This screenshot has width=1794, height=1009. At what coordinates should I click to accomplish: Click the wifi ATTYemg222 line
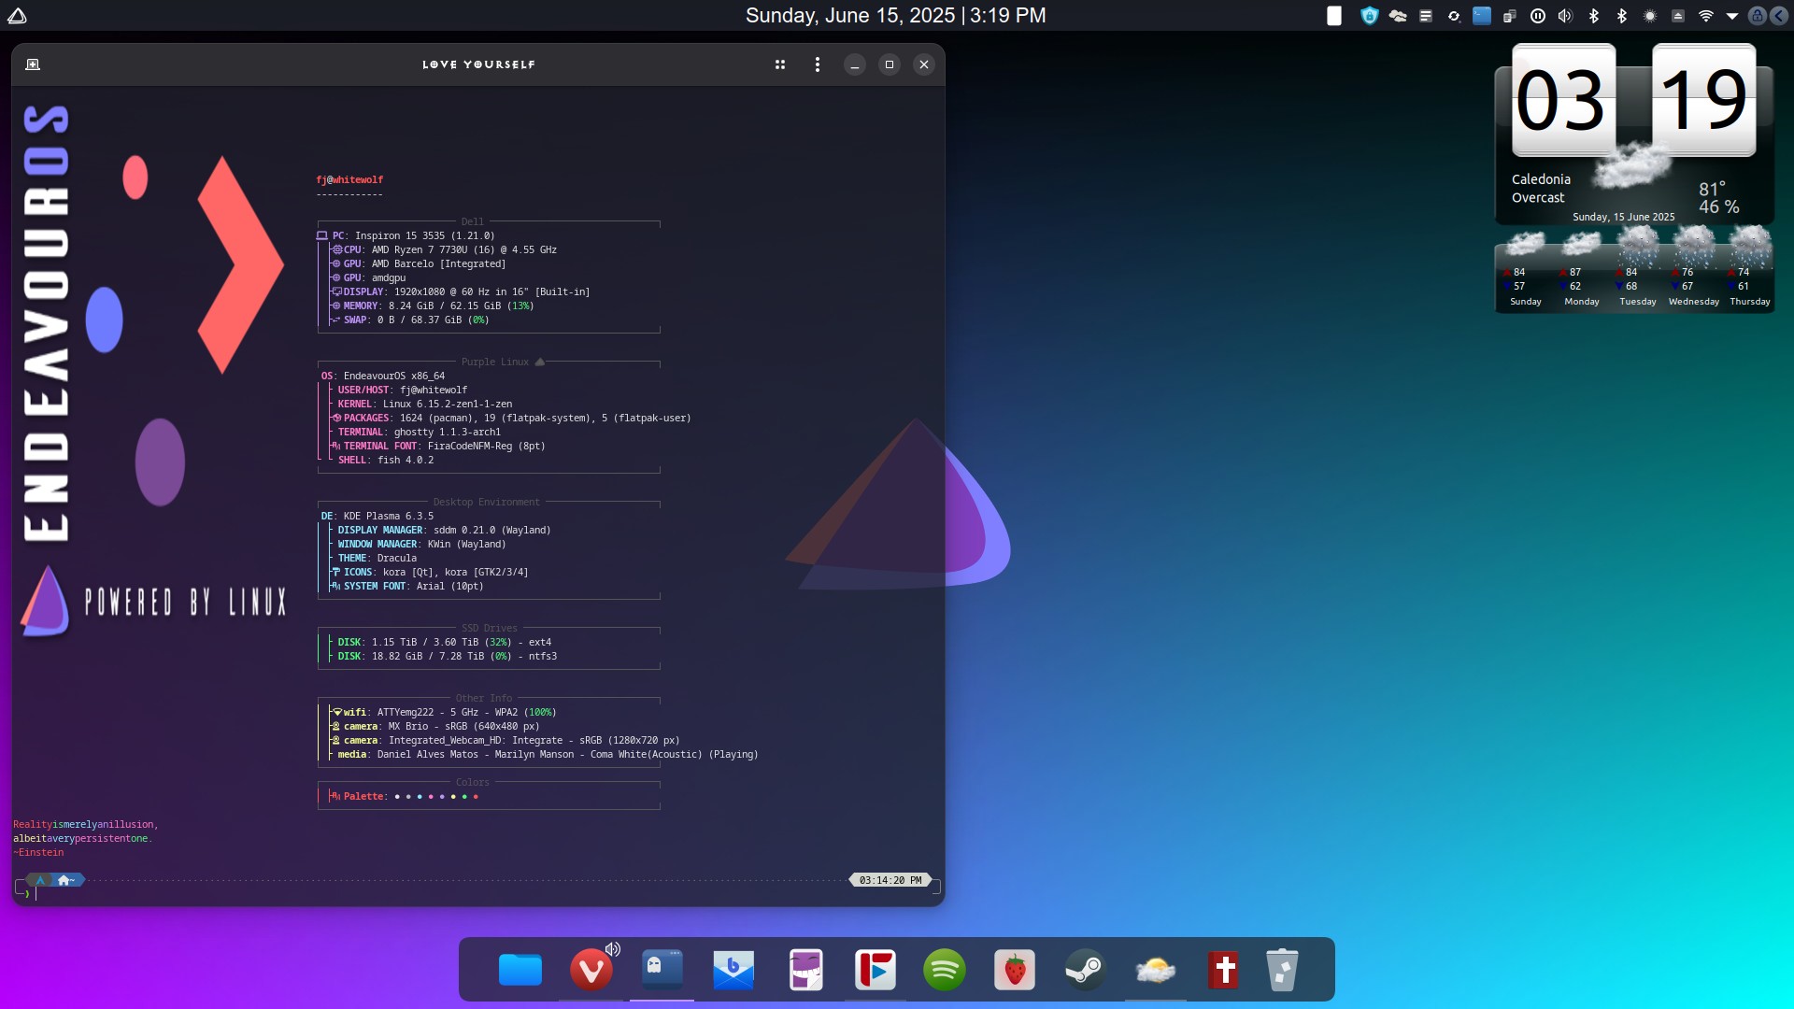point(445,712)
